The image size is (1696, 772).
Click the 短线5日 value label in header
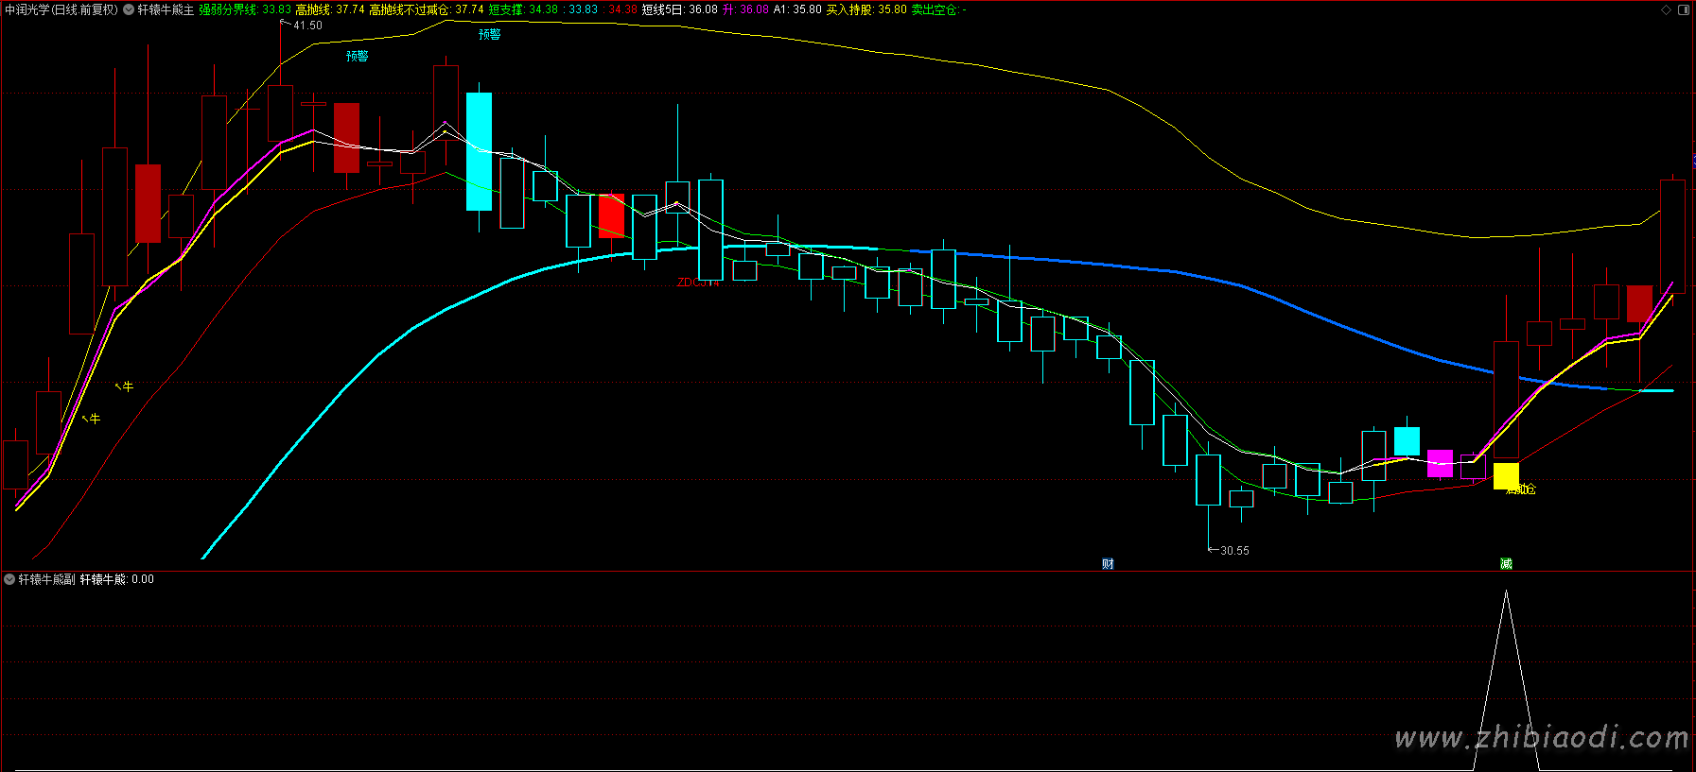click(679, 9)
